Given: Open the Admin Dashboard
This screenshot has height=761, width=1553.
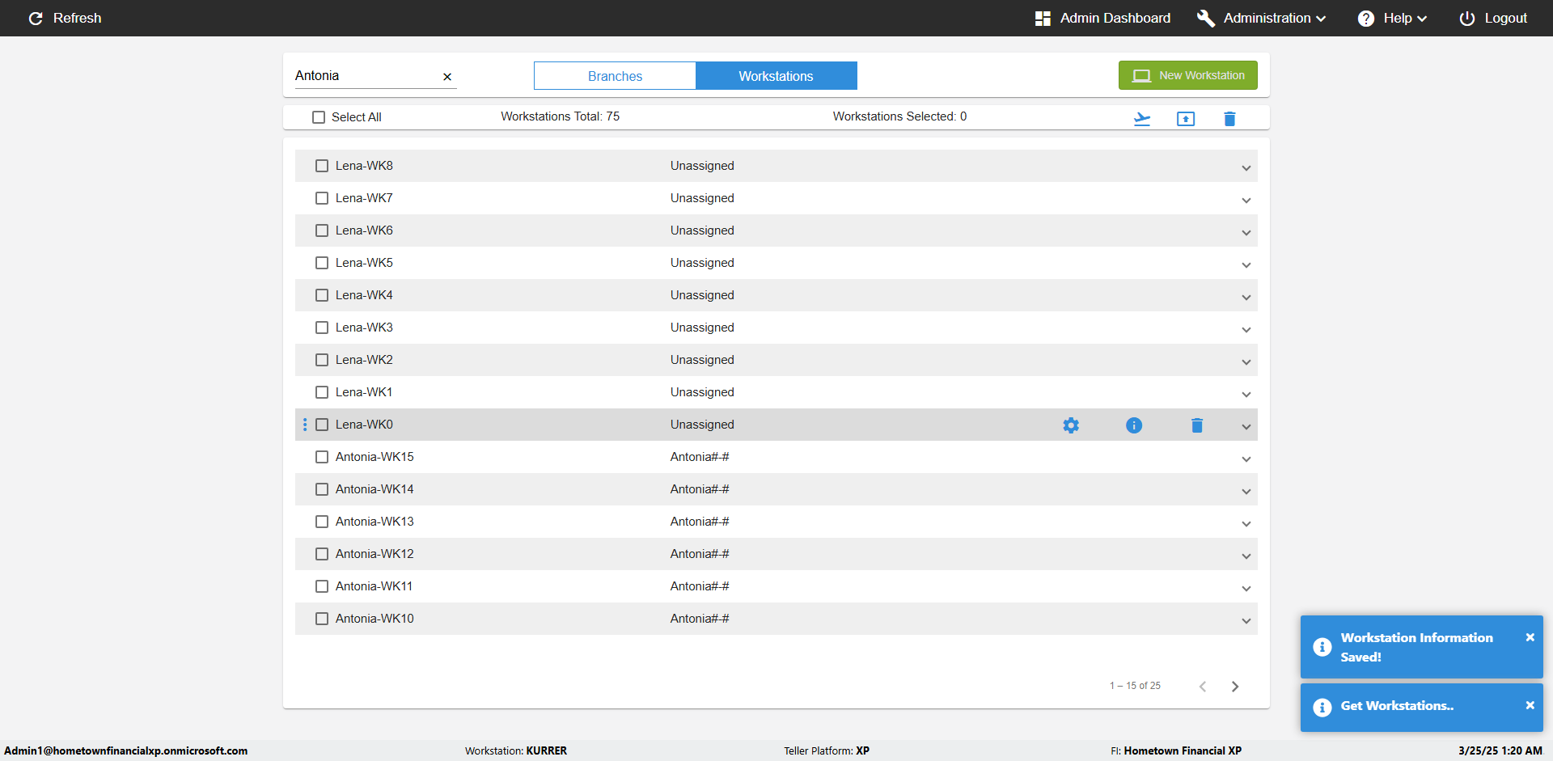Looking at the screenshot, I should 1102,18.
